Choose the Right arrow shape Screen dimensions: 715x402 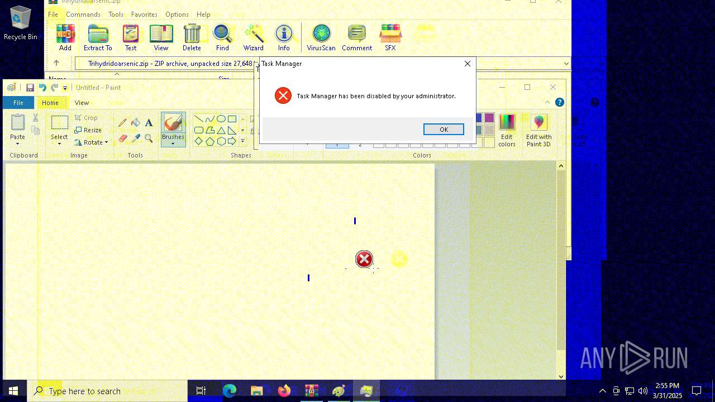231,141
